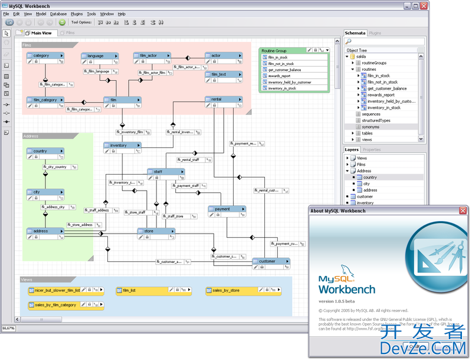Close the About MySQL Workbench dialog
This screenshot has width=472, height=361.
tap(463, 211)
